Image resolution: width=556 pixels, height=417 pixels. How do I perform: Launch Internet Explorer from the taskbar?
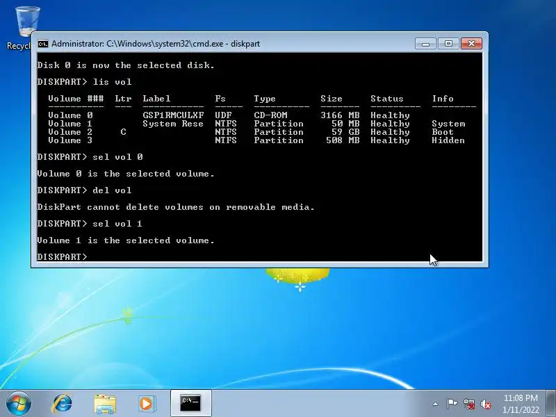click(63, 404)
